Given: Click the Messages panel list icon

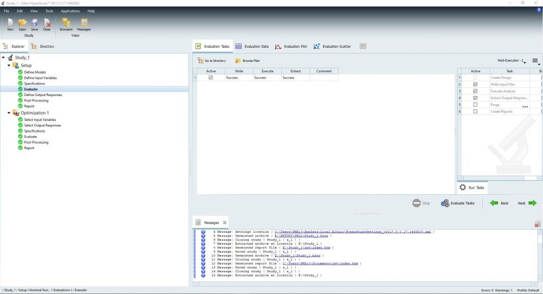Looking at the screenshot, I should (198, 222).
